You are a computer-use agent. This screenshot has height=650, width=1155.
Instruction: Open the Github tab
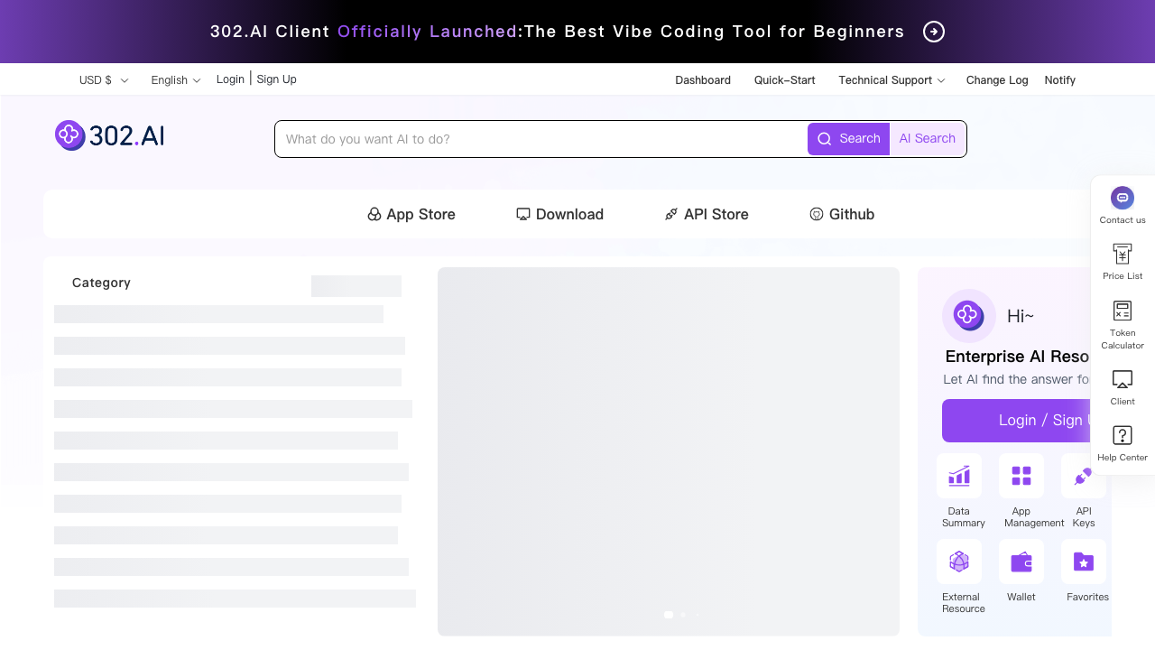pyautogui.click(x=842, y=214)
